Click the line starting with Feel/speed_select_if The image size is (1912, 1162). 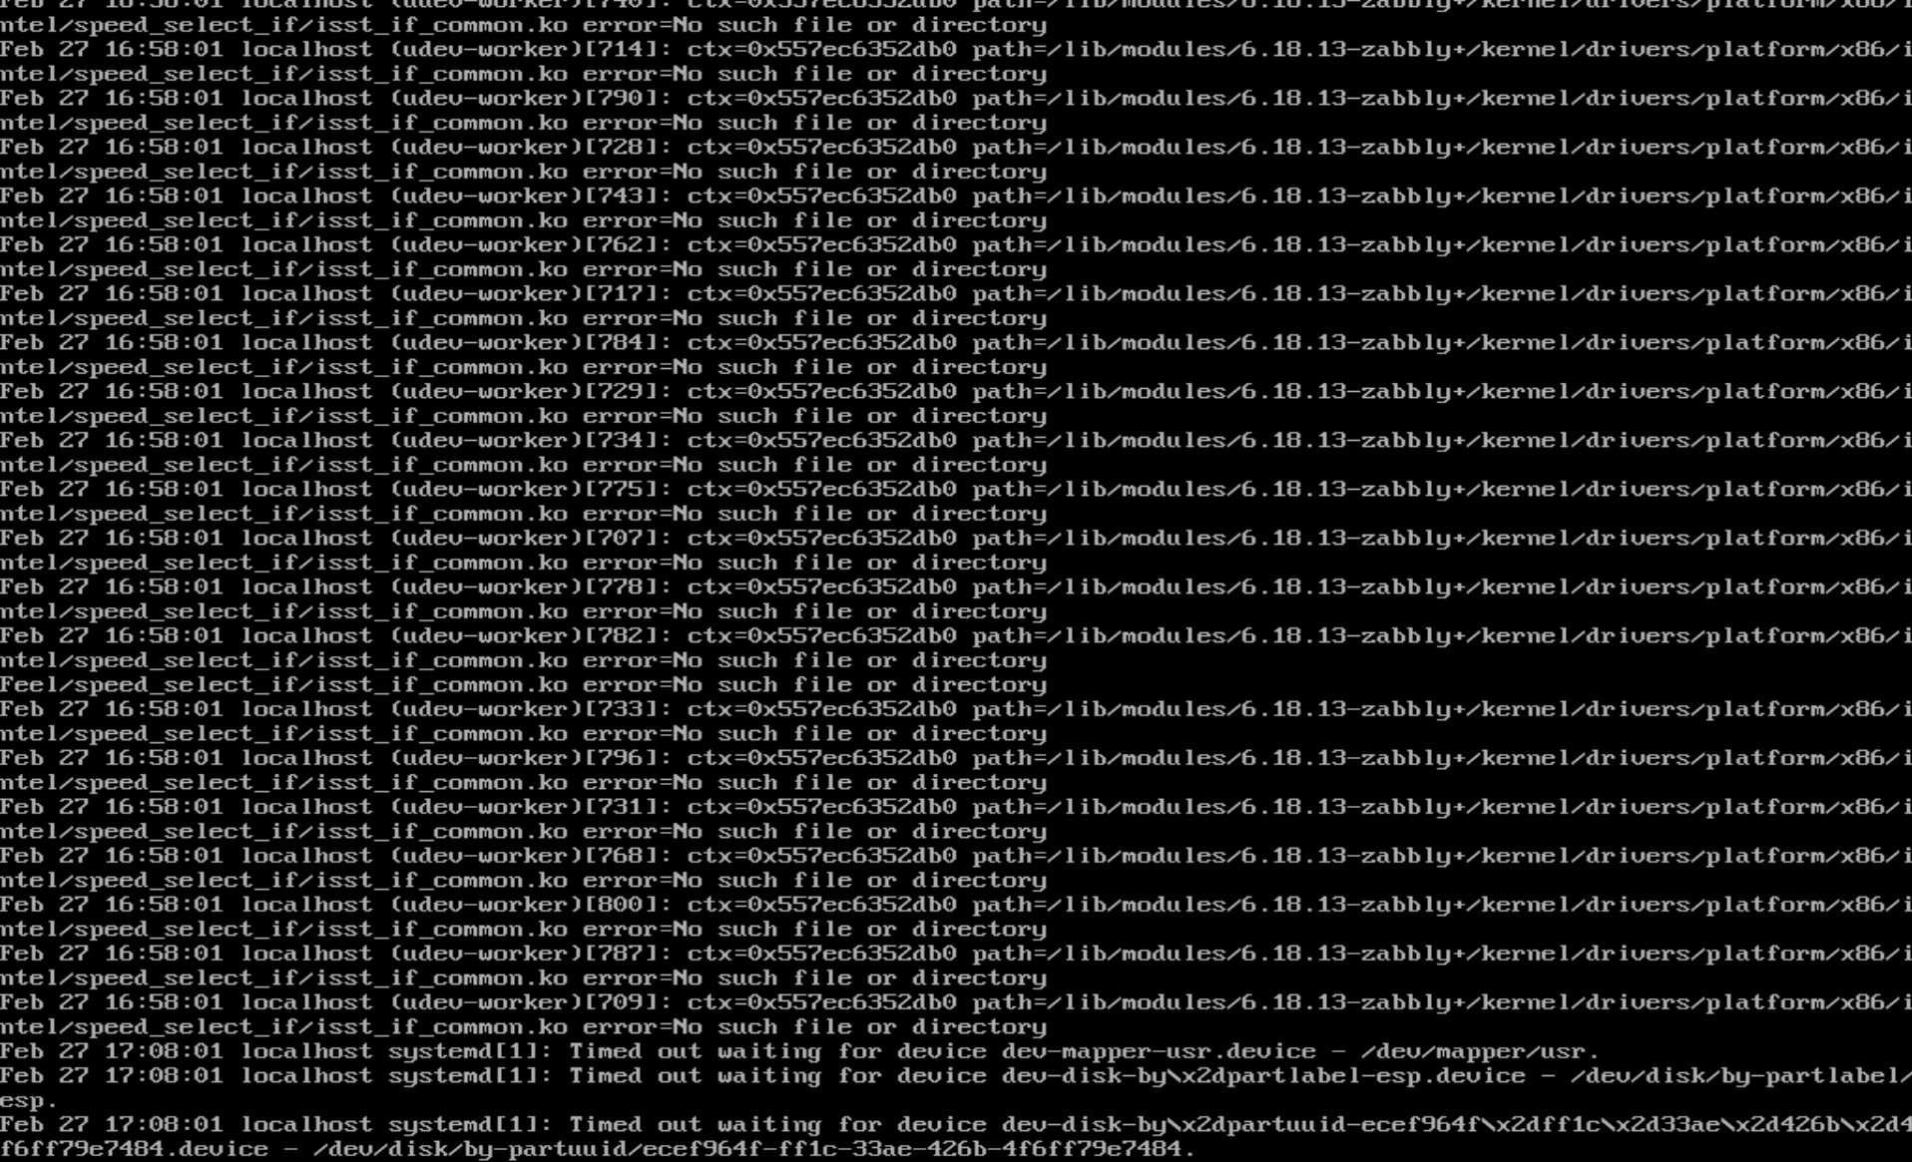pyautogui.click(x=523, y=685)
